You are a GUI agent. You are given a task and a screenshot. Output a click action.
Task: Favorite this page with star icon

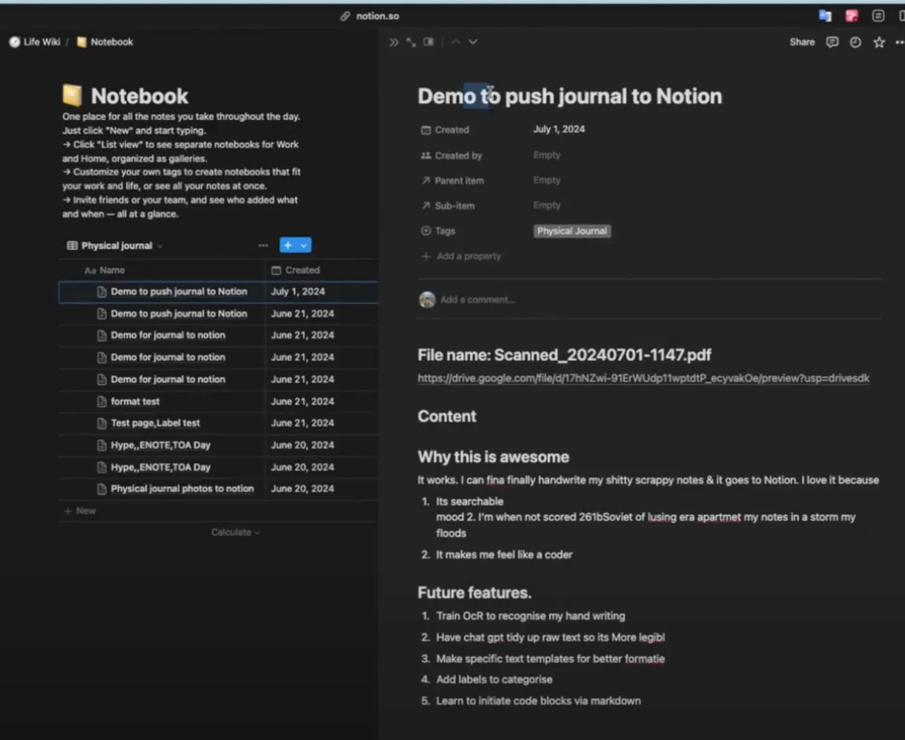pos(879,42)
